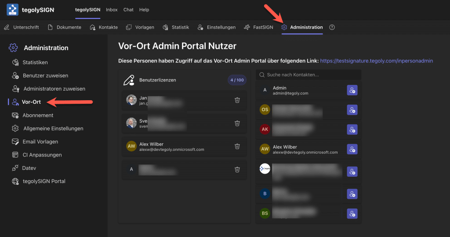
Task: Open the Datev sidebar entry
Action: (x=29, y=168)
